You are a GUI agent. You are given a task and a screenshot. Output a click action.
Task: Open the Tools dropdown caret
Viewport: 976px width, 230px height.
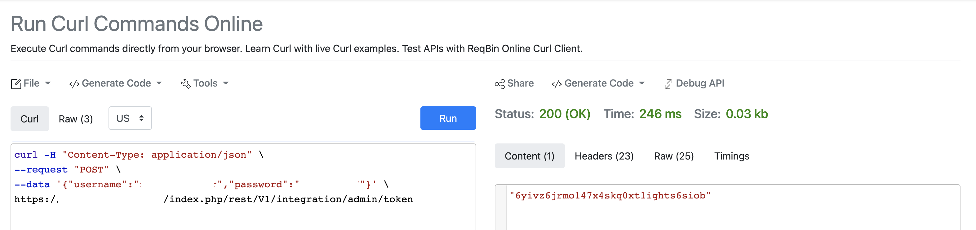pyautogui.click(x=226, y=83)
